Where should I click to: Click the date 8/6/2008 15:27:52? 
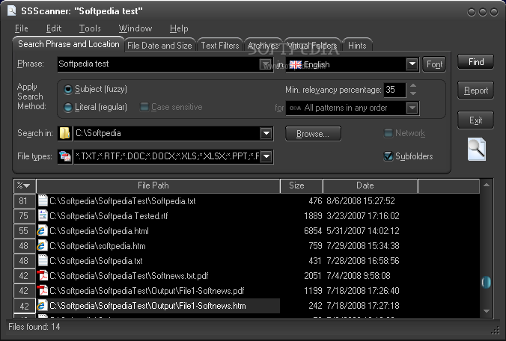coord(361,201)
